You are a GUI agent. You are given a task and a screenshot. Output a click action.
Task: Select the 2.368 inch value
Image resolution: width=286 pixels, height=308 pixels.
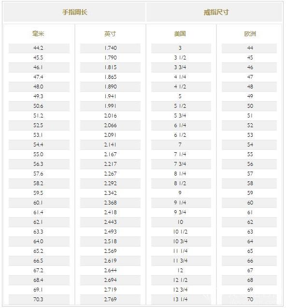110,203
